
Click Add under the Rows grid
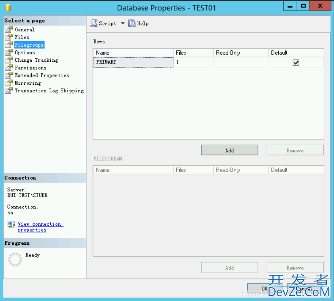[x=230, y=150]
